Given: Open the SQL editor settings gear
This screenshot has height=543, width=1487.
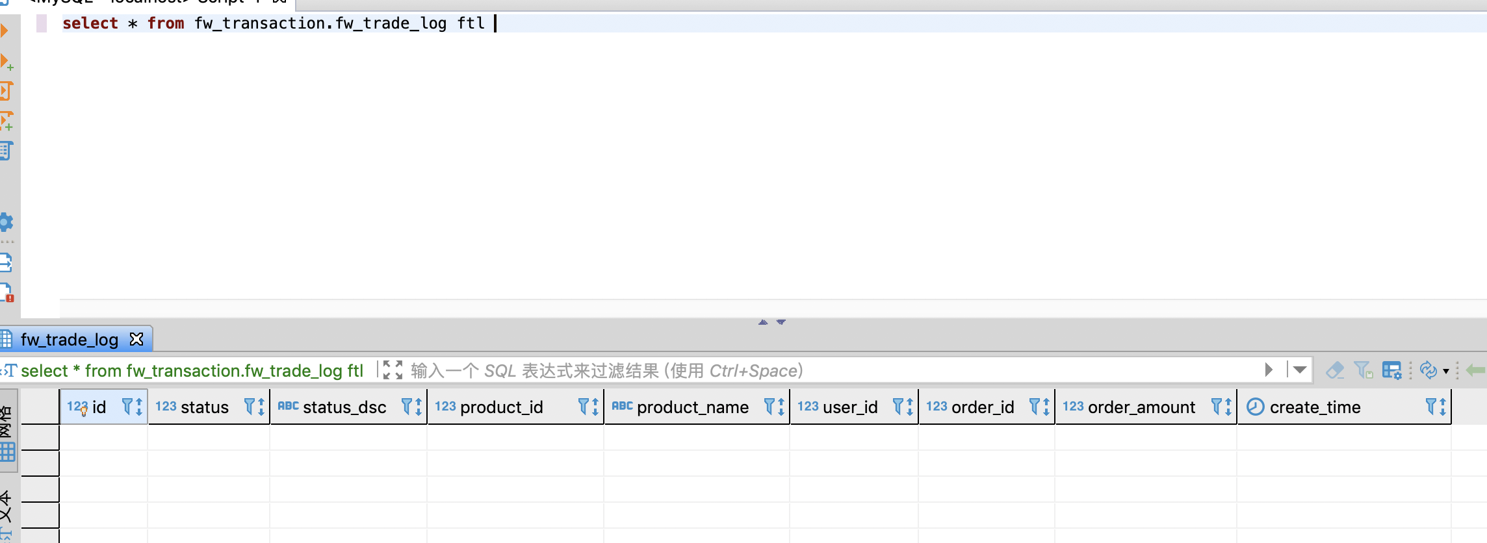Looking at the screenshot, I should 6,222.
